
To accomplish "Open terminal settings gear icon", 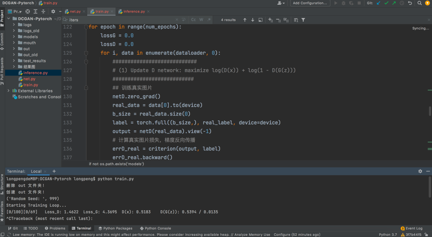I will pyautogui.click(x=420, y=171).
